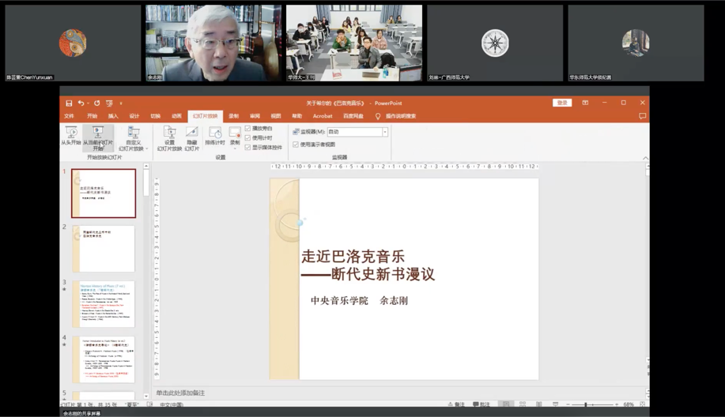
Task: Open the Design (设计) ribbon tab
Action: pyautogui.click(x=134, y=116)
